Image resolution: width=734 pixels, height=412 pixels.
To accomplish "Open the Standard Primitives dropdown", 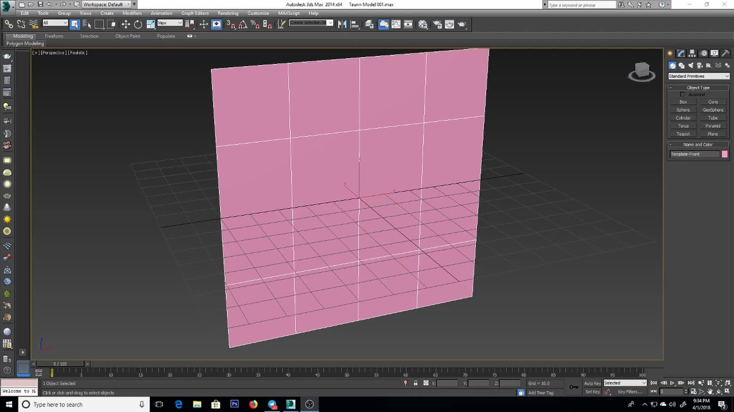I will point(698,76).
